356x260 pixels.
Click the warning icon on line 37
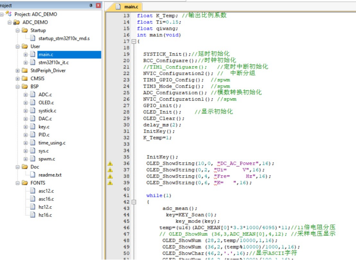pos(110,170)
